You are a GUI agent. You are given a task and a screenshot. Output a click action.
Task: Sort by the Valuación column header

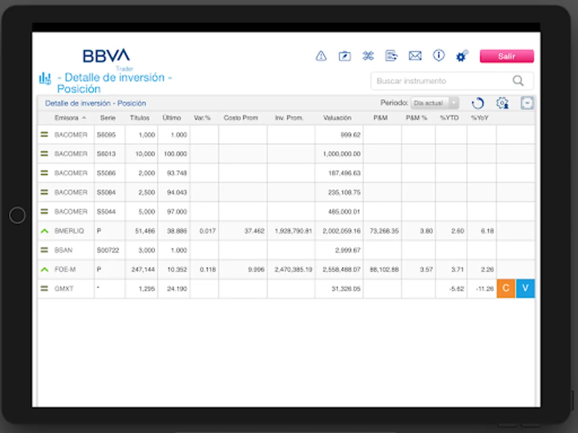337,118
